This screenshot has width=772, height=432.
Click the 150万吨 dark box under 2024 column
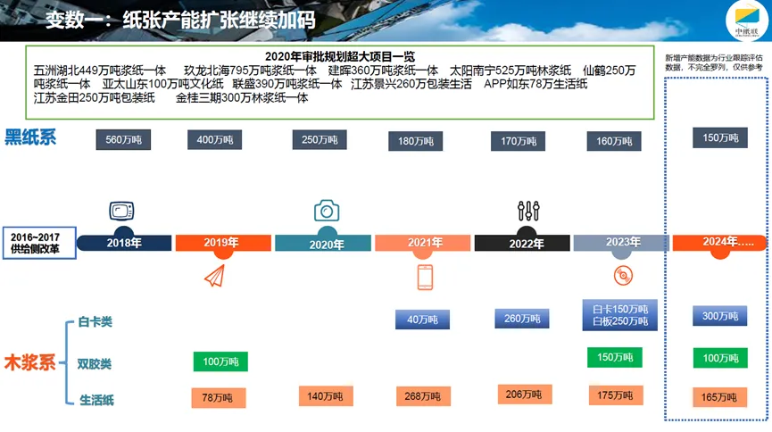click(x=720, y=138)
